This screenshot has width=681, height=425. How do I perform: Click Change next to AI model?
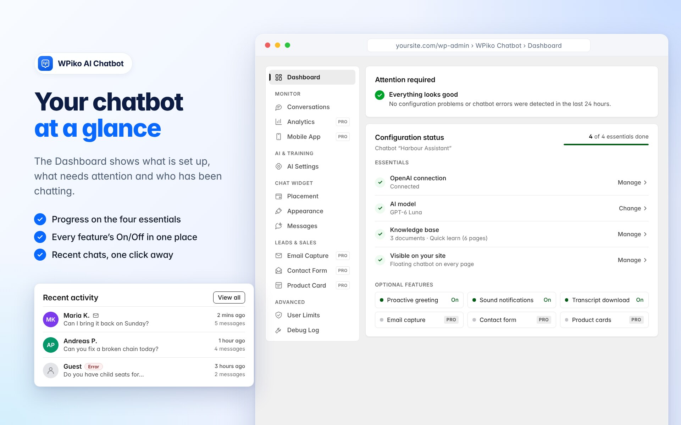[x=633, y=208]
